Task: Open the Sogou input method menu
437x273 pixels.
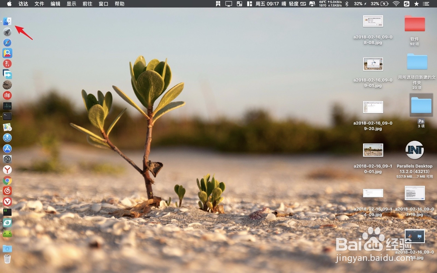Action: click(406, 3)
